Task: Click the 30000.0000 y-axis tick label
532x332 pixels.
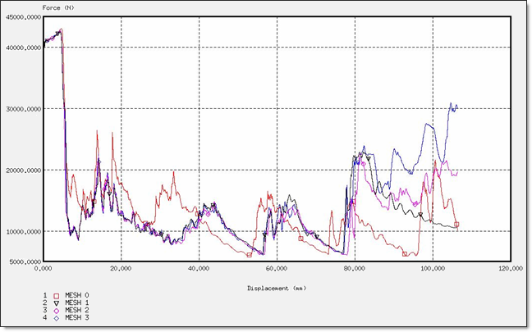Action: (22, 109)
